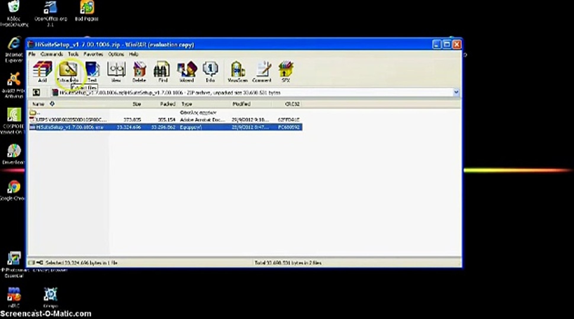Open the Favorites menu
The width and height of the screenshot is (574, 319).
click(x=93, y=54)
